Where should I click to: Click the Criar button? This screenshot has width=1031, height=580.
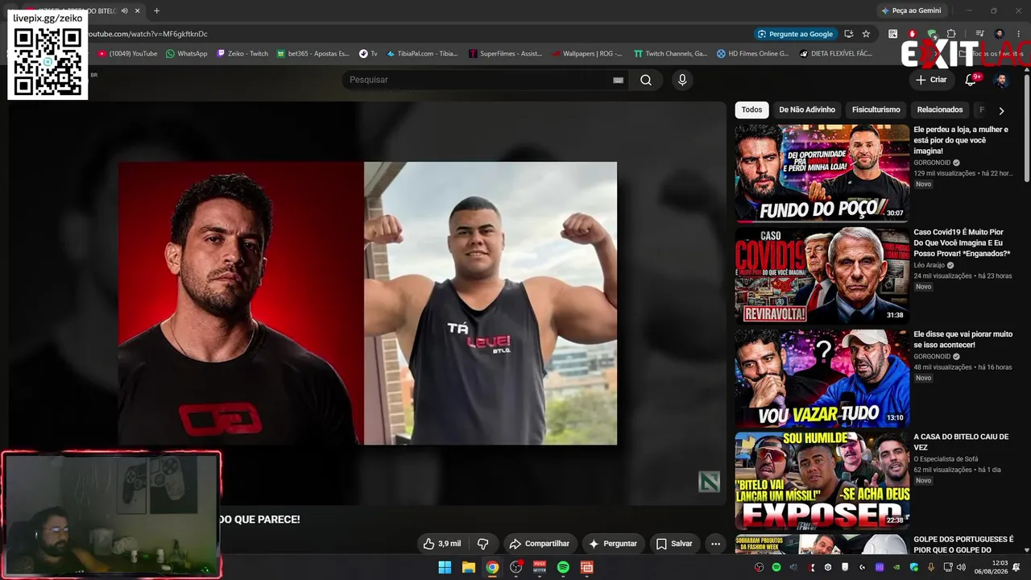click(931, 80)
